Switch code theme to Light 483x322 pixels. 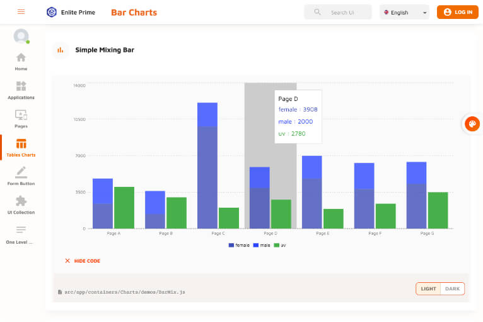point(428,289)
